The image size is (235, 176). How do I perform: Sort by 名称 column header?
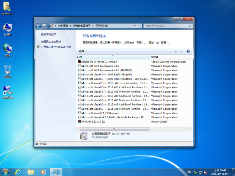(113, 57)
